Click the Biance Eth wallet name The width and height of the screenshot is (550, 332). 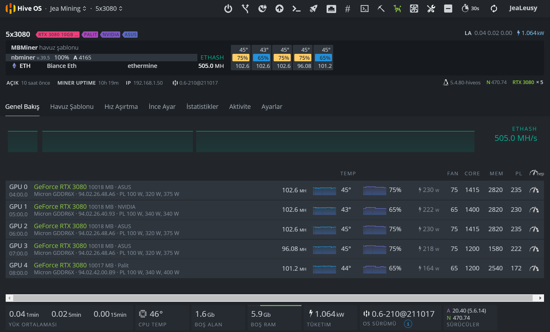(62, 66)
